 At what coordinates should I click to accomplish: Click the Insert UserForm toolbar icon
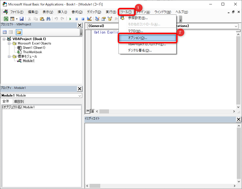(x=12, y=19)
